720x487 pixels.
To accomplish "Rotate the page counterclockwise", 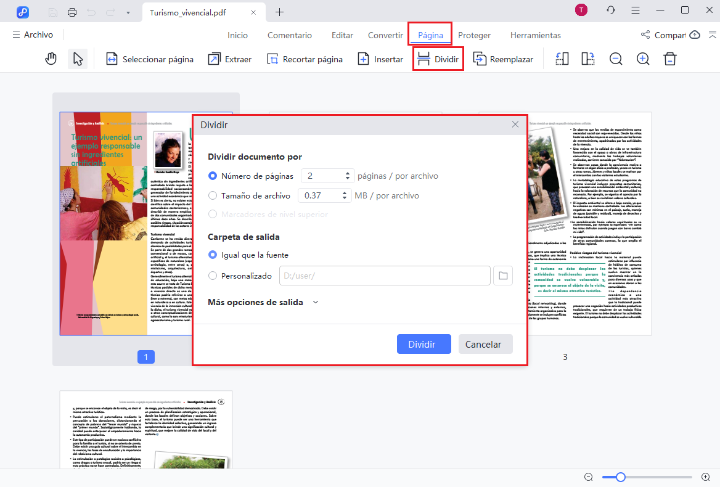I will pos(561,59).
